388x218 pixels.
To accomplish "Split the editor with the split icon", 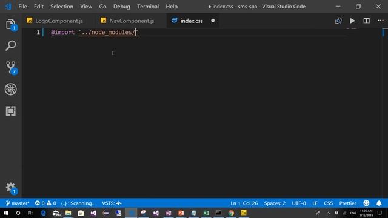I will (x=366, y=21).
